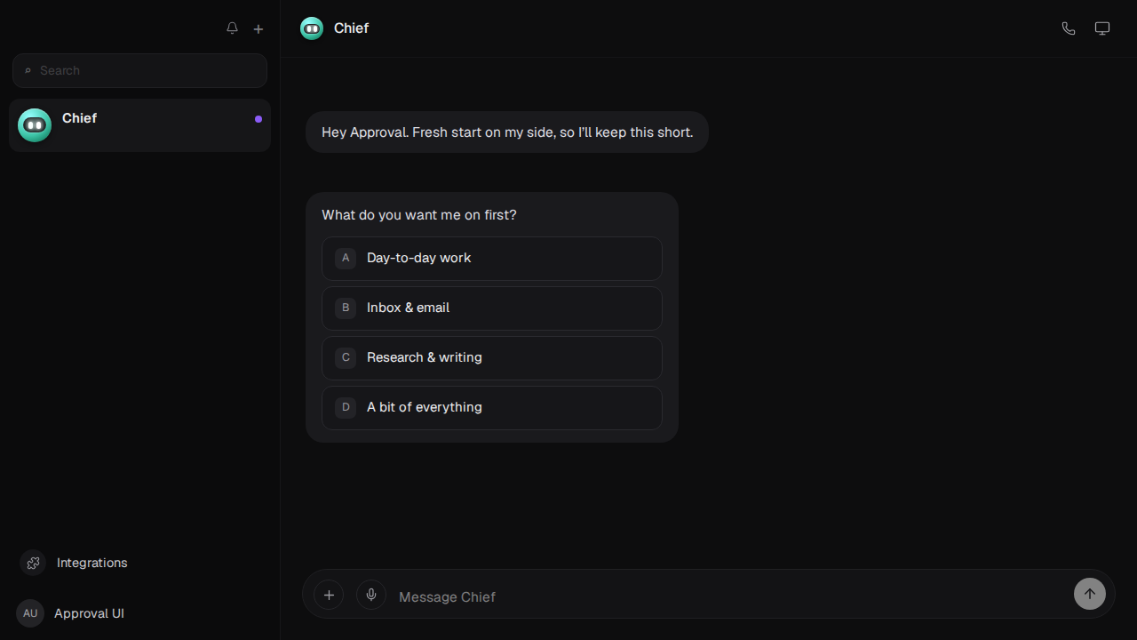Click the Message Chief text box
Viewport: 1137px width, 640px height.
[x=728, y=596]
